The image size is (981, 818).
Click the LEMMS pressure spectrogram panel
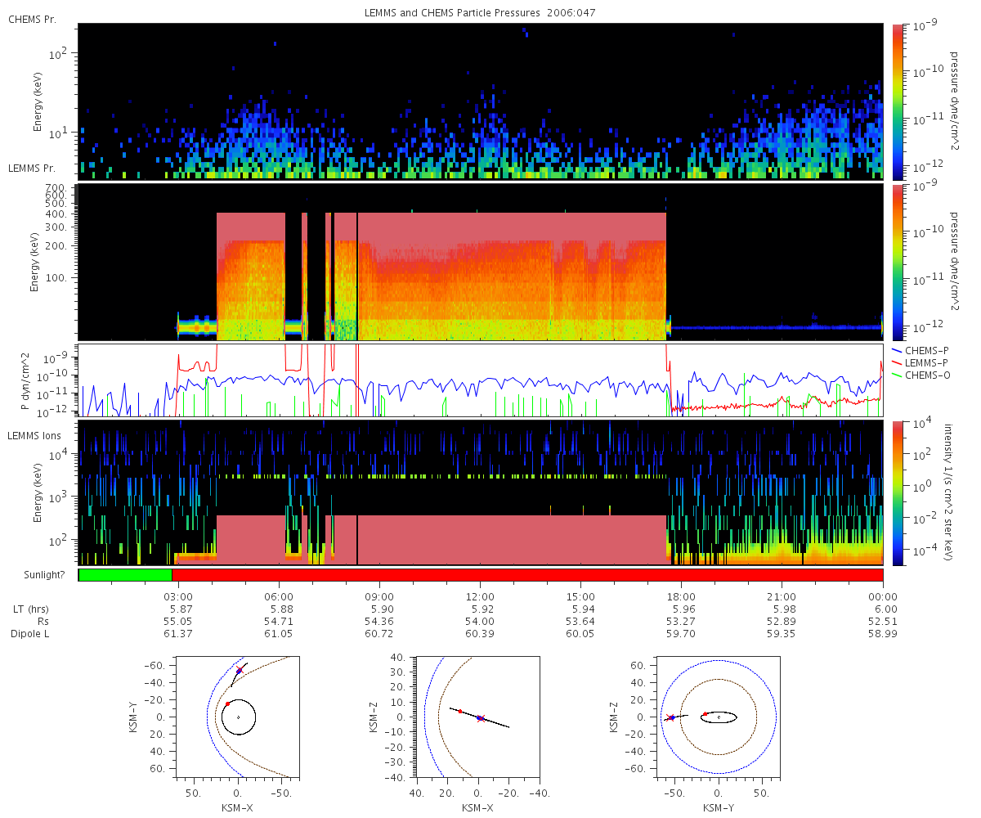click(481, 262)
